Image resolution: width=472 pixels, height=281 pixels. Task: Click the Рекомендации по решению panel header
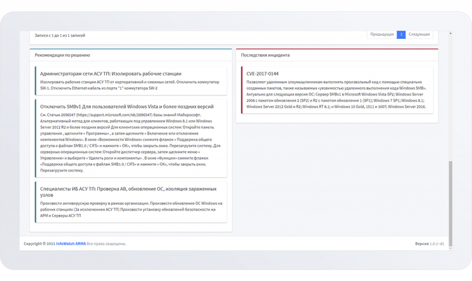pyautogui.click(x=63, y=55)
